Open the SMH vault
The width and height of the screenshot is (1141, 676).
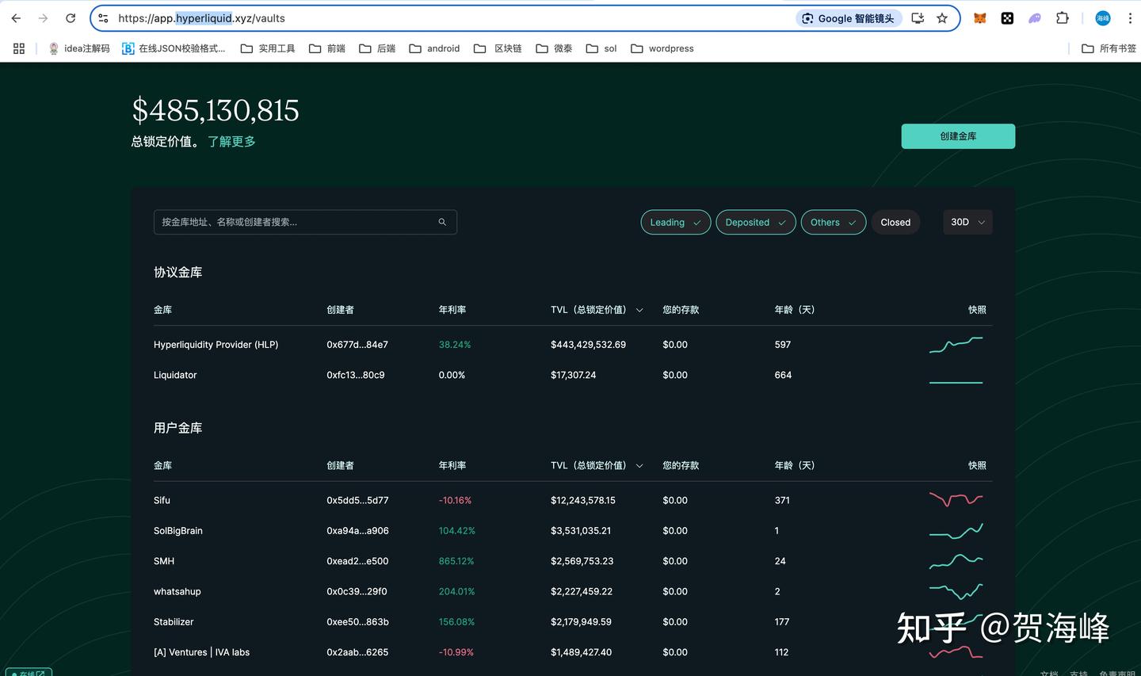[164, 561]
